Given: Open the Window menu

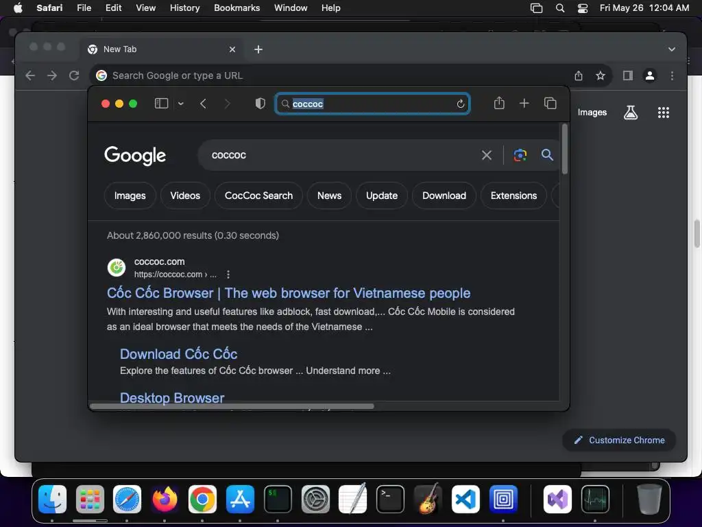Looking at the screenshot, I should [291, 8].
